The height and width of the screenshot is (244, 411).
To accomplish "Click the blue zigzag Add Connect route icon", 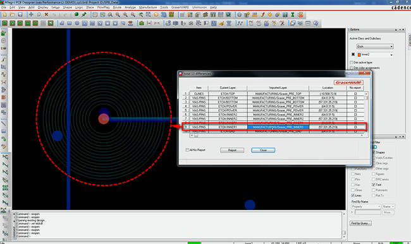I will click(x=240, y=23).
